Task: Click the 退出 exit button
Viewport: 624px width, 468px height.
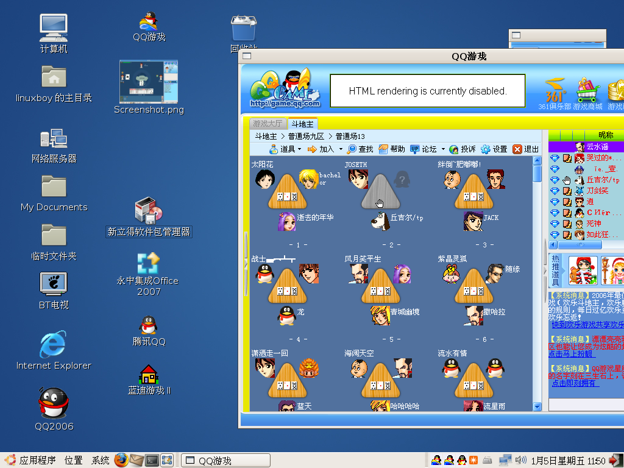Action: [526, 149]
